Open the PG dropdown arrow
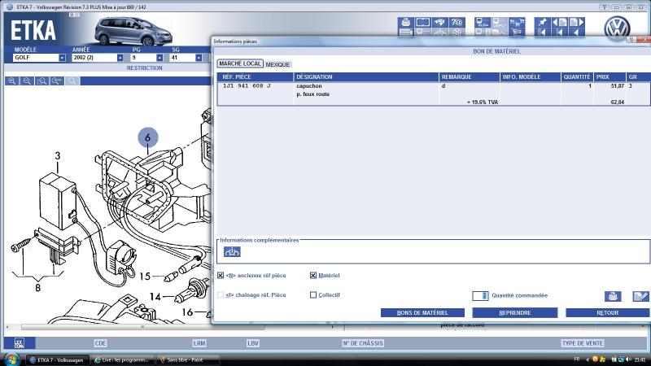The image size is (651, 366). (x=159, y=58)
